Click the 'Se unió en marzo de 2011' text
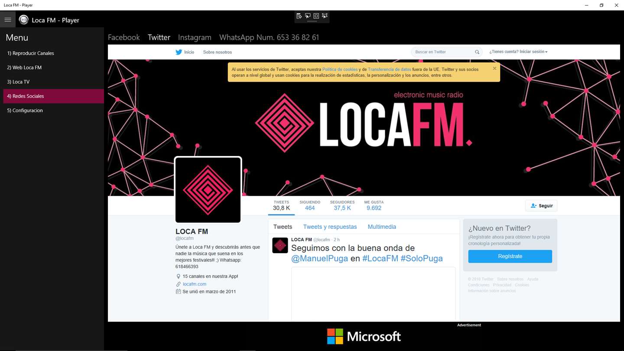The image size is (624, 351). 209,292
